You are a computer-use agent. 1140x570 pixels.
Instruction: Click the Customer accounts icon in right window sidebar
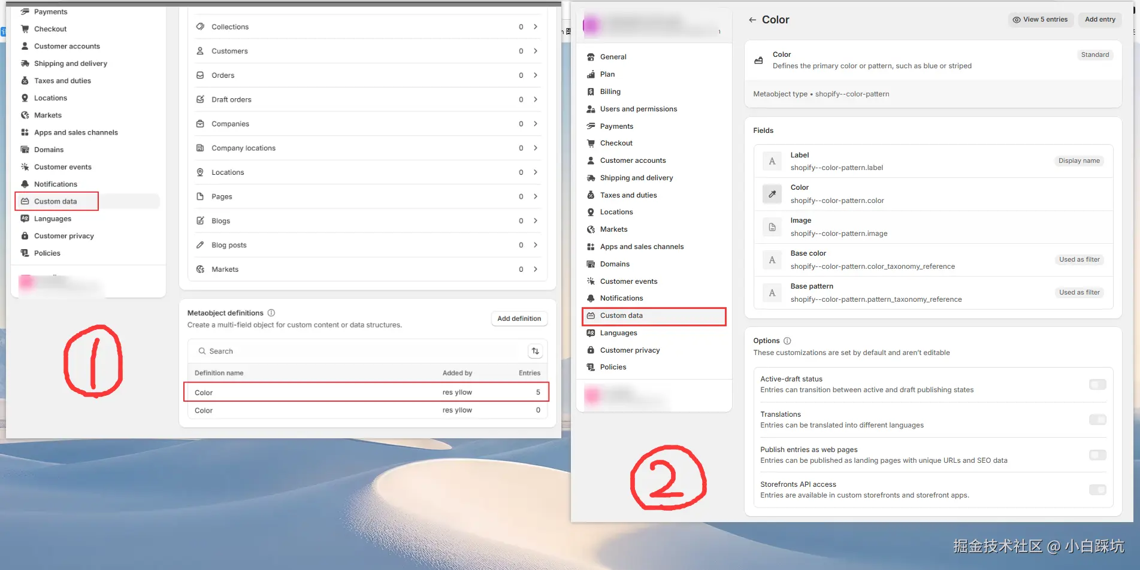tap(591, 160)
